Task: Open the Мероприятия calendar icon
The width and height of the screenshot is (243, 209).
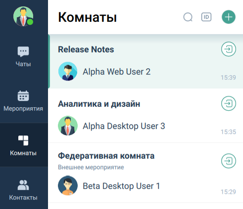Action: (x=23, y=96)
